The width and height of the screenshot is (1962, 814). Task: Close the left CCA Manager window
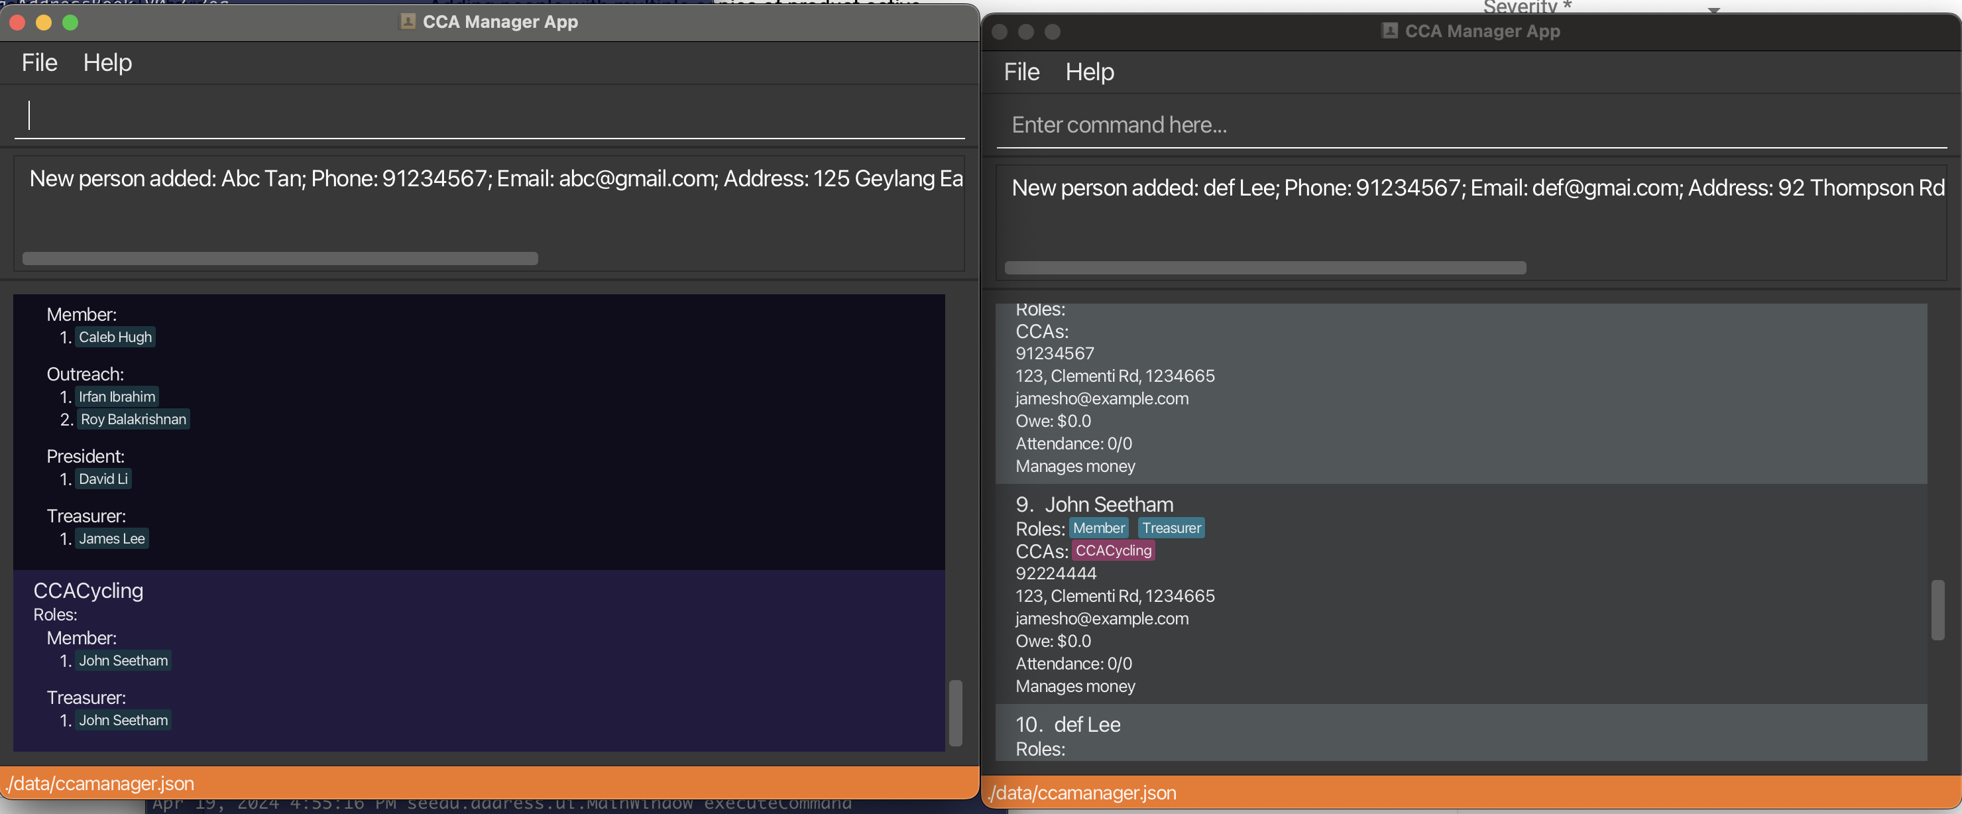17,22
